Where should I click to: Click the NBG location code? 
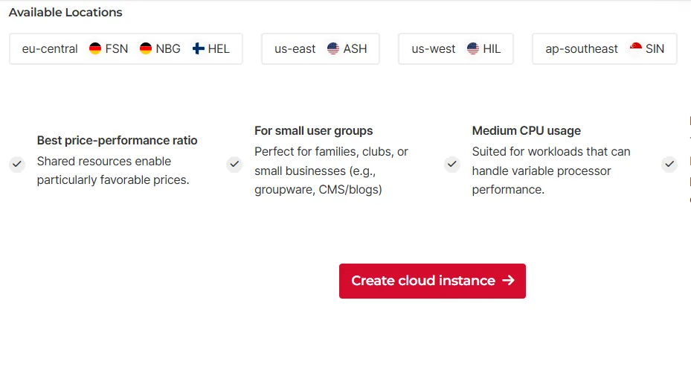pos(168,49)
